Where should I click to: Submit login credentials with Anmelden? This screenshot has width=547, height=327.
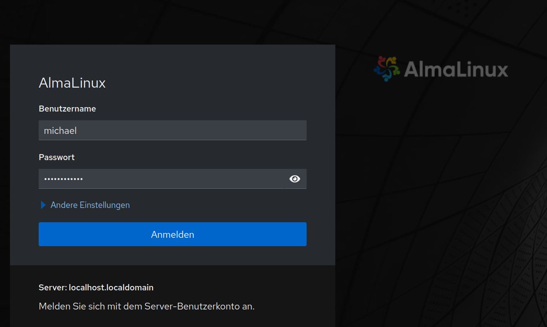[172, 234]
